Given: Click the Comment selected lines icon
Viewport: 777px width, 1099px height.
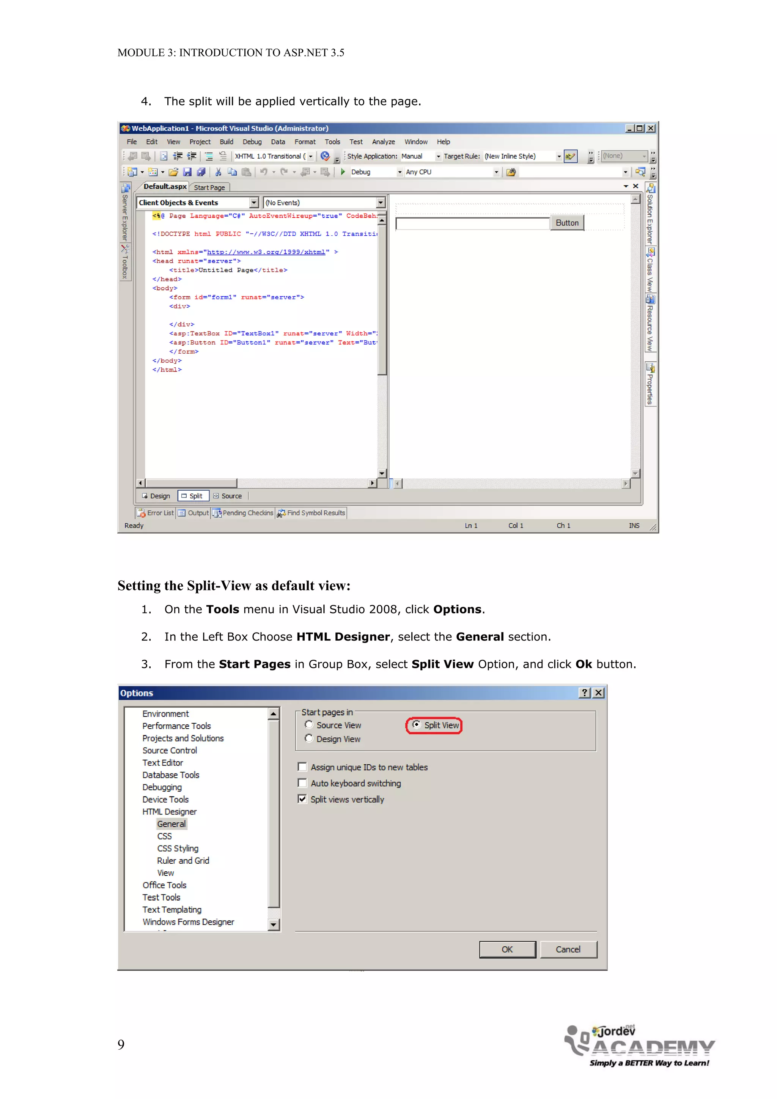Looking at the screenshot, I should tap(209, 156).
